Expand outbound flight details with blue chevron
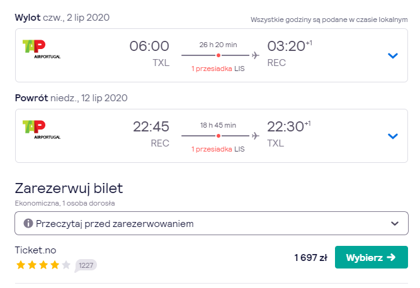 click(393, 55)
